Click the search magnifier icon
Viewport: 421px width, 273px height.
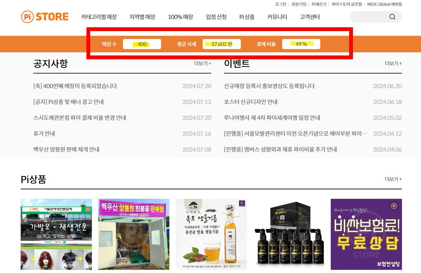(x=392, y=17)
